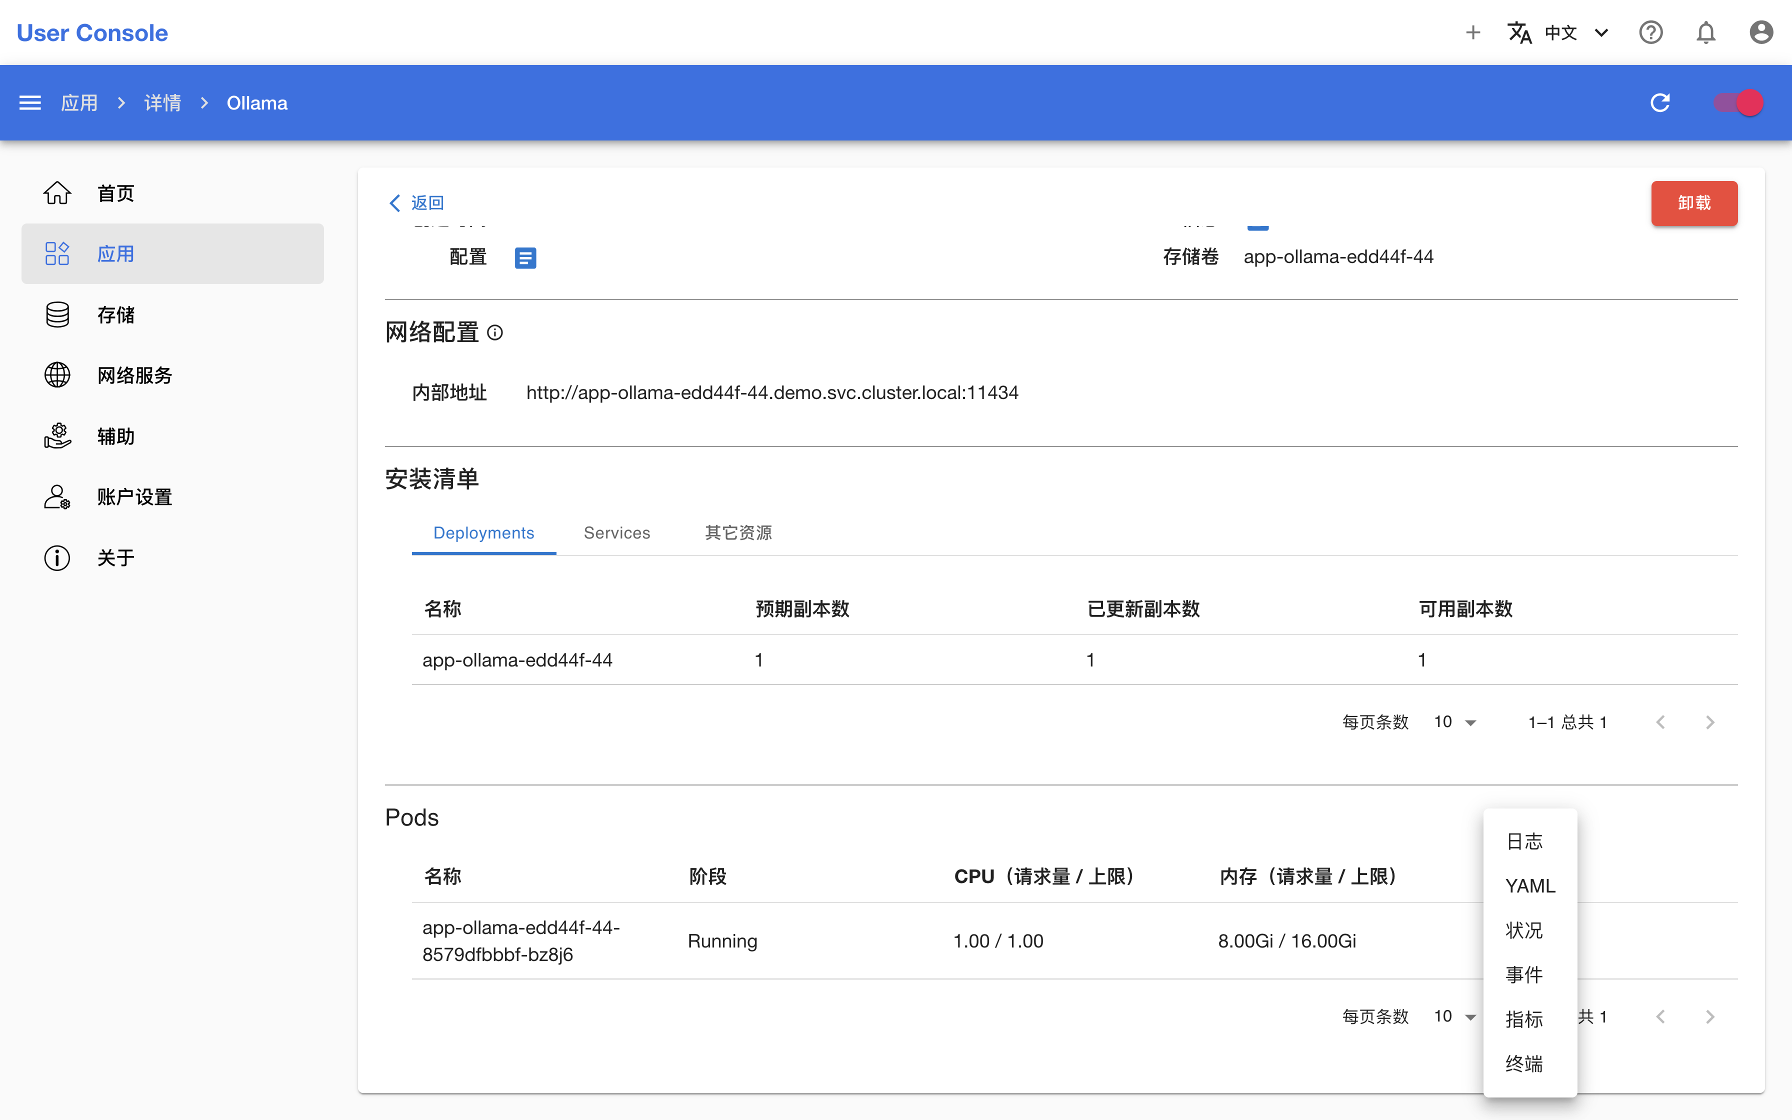This screenshot has height=1120, width=1792.
Task: Switch to the Services tab
Action: [617, 532]
